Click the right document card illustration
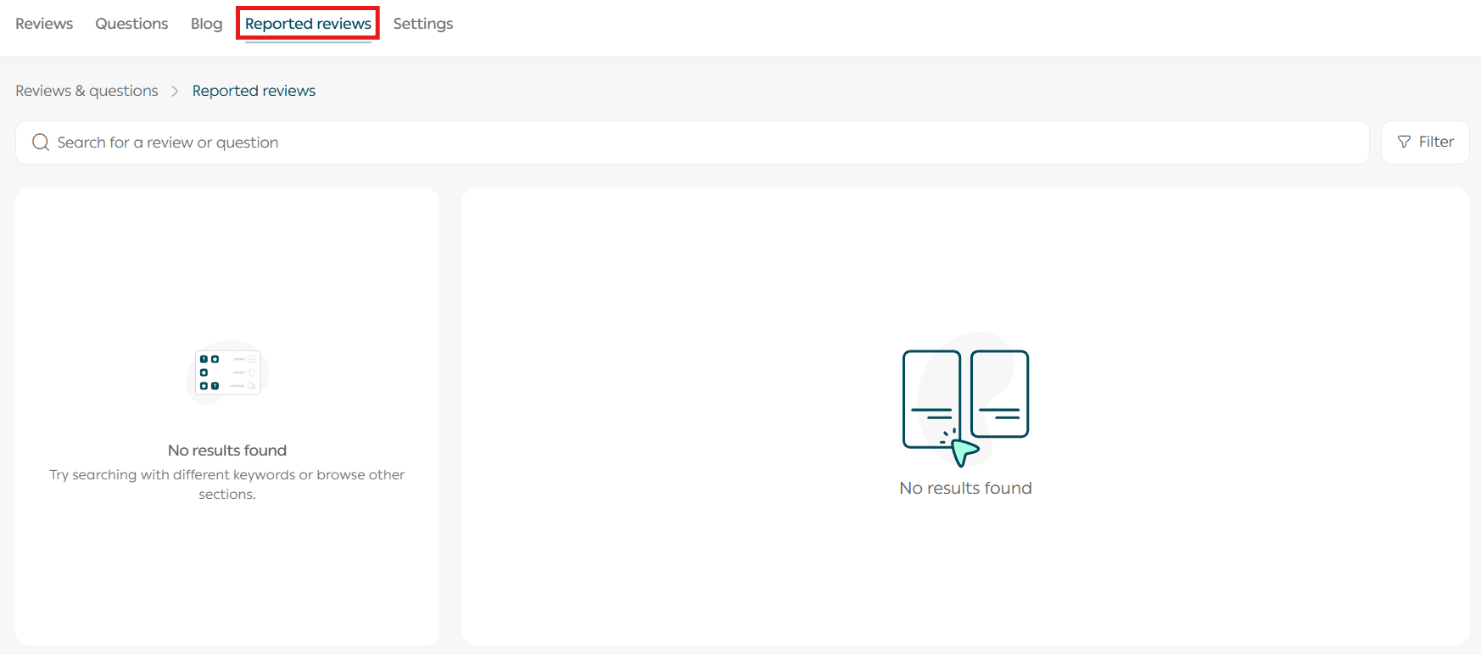 tap(999, 393)
